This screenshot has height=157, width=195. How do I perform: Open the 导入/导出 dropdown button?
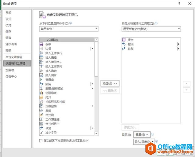pos(144,142)
